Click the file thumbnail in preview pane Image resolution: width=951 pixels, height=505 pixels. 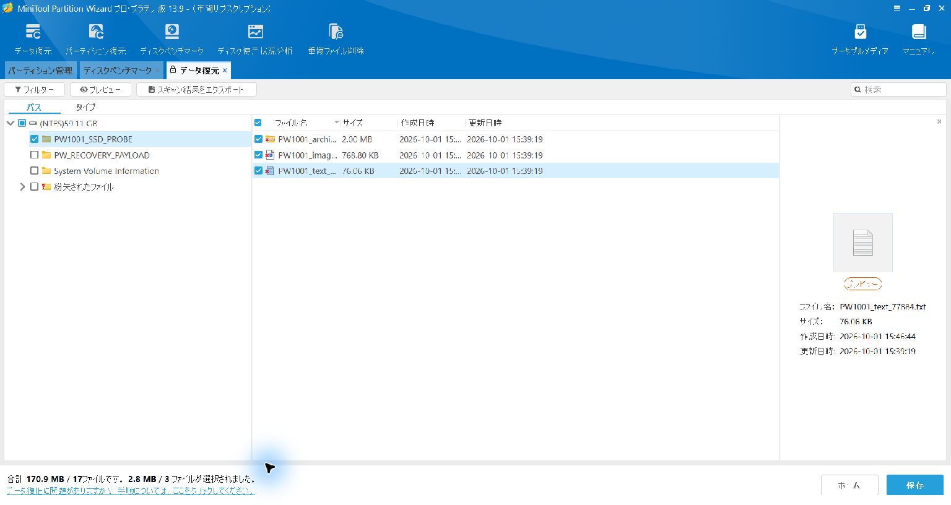[863, 243]
